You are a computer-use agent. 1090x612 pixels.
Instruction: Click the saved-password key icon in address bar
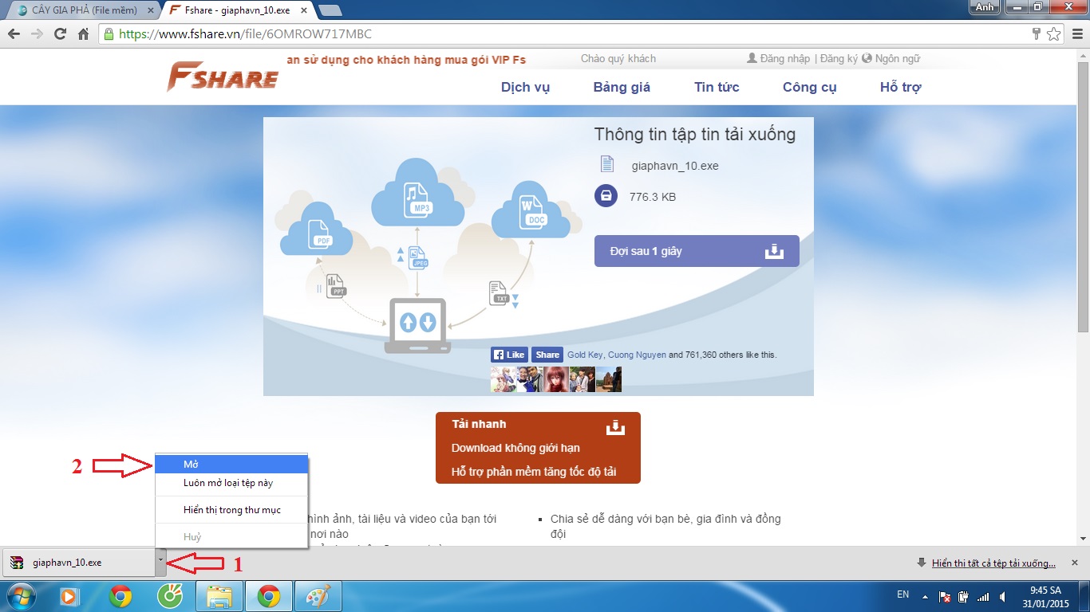coord(1036,34)
